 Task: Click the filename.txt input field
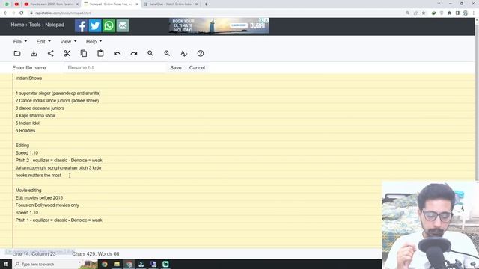(x=115, y=68)
